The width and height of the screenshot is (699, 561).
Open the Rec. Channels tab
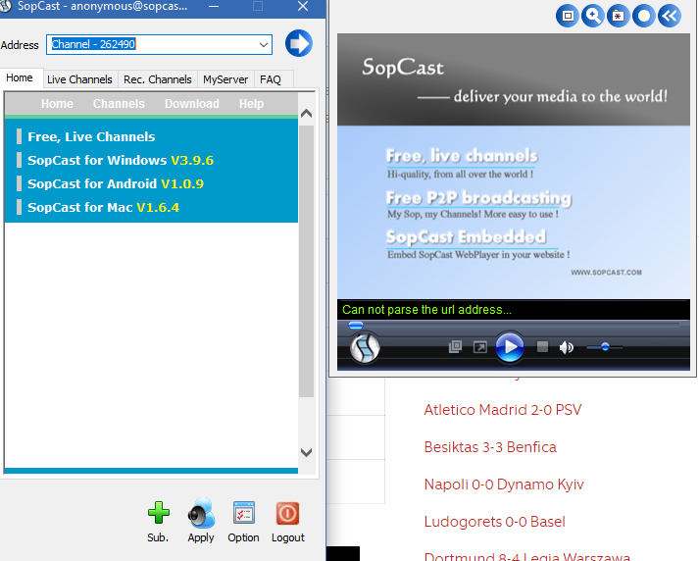158,79
